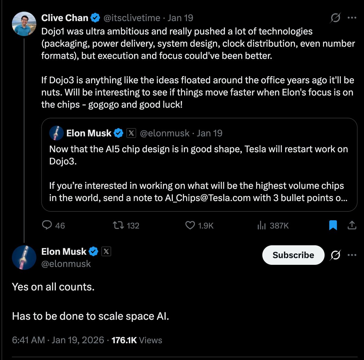Screen dimensions: 364x360
Task: Repost Clive Chan's tweet
Action: coord(118,225)
